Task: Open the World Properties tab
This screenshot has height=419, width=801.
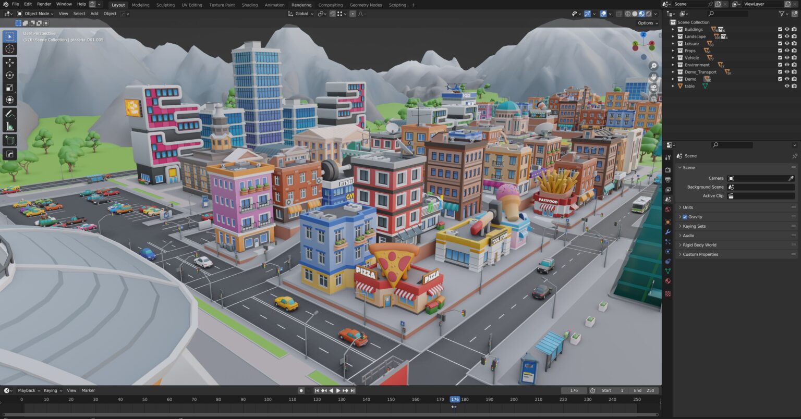Action: (668, 208)
